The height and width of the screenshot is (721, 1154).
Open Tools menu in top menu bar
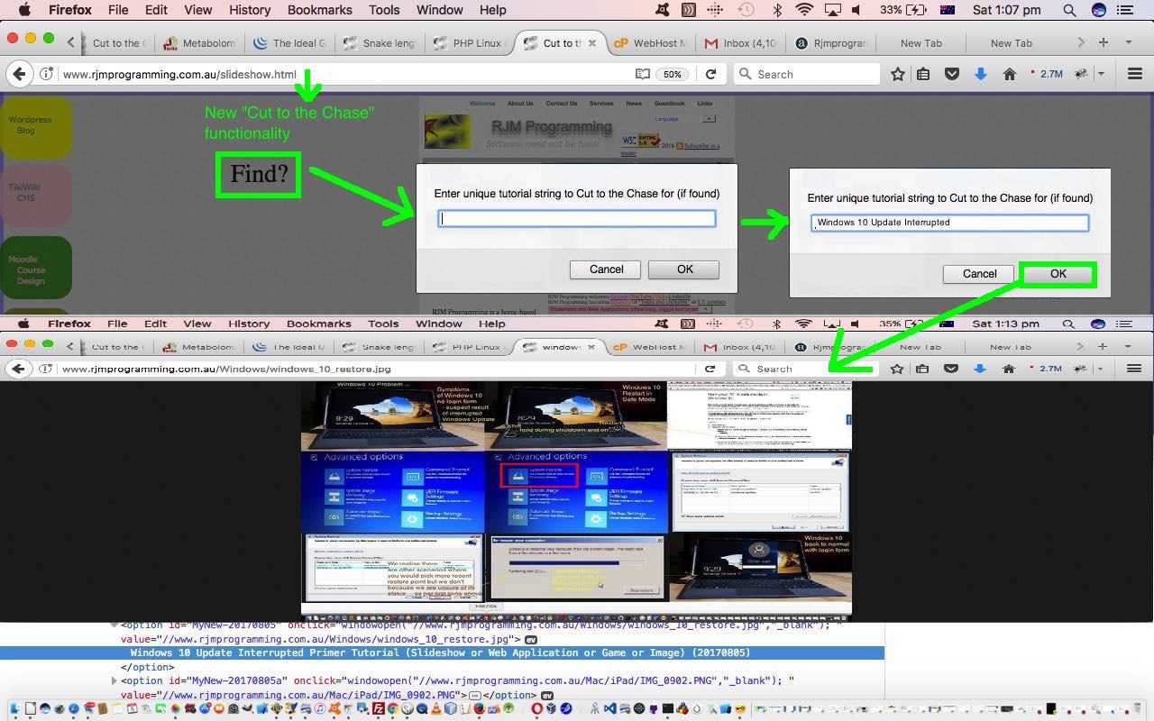(x=384, y=10)
